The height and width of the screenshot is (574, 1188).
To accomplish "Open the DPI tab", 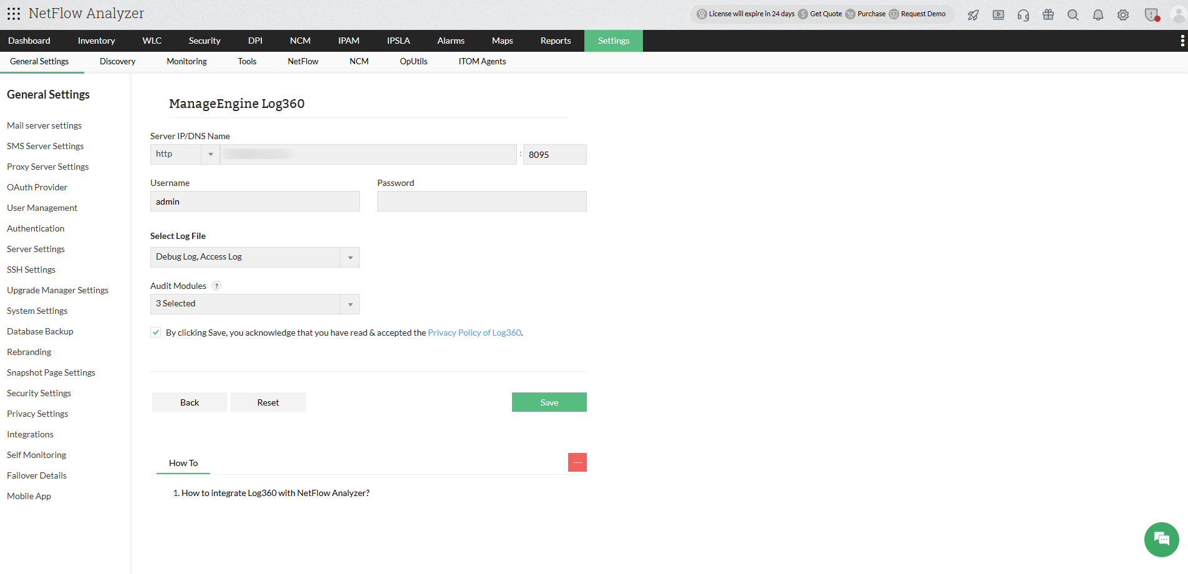I will tap(255, 41).
